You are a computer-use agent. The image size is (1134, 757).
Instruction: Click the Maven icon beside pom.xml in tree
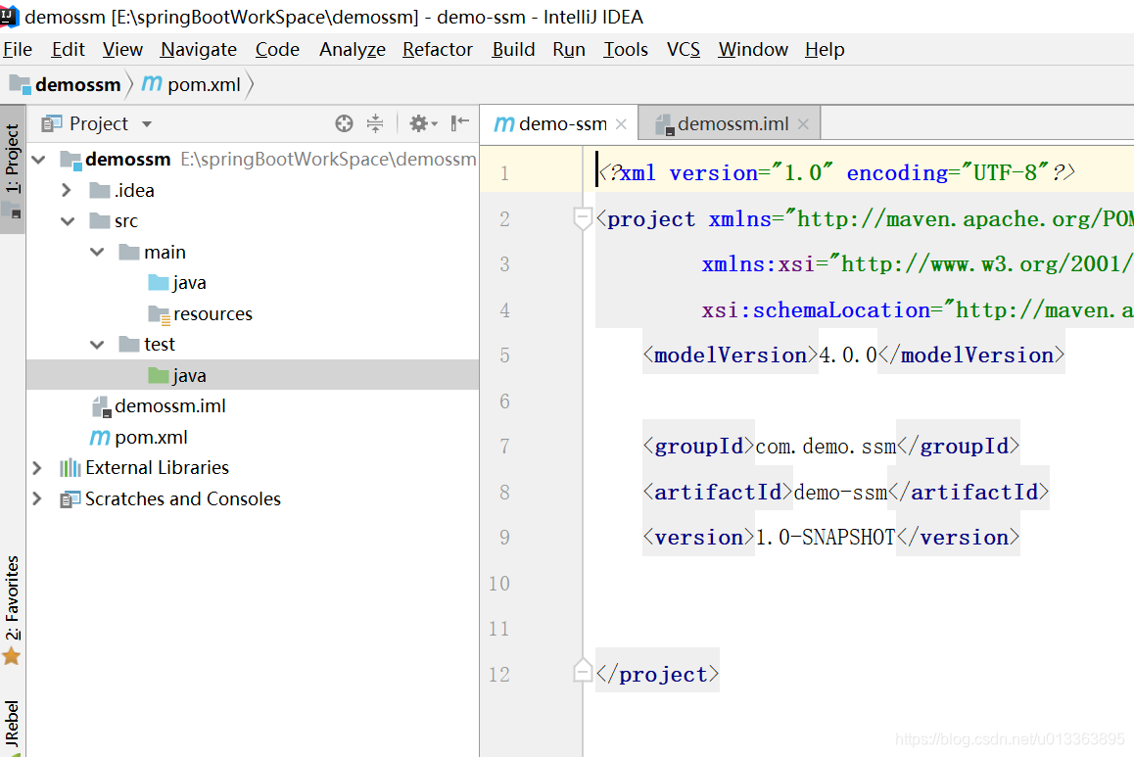[100, 438]
